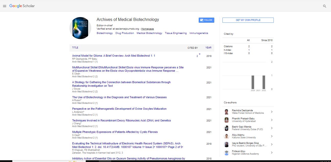Select the Immunogenetics interest tag

coord(199,33)
